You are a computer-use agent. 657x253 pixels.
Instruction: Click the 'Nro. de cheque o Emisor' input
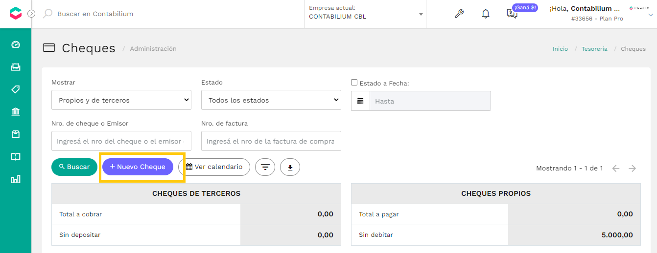point(121,141)
